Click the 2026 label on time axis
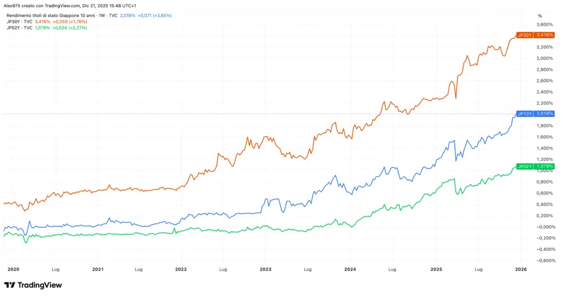The height and width of the screenshot is (296, 563). [x=521, y=270]
